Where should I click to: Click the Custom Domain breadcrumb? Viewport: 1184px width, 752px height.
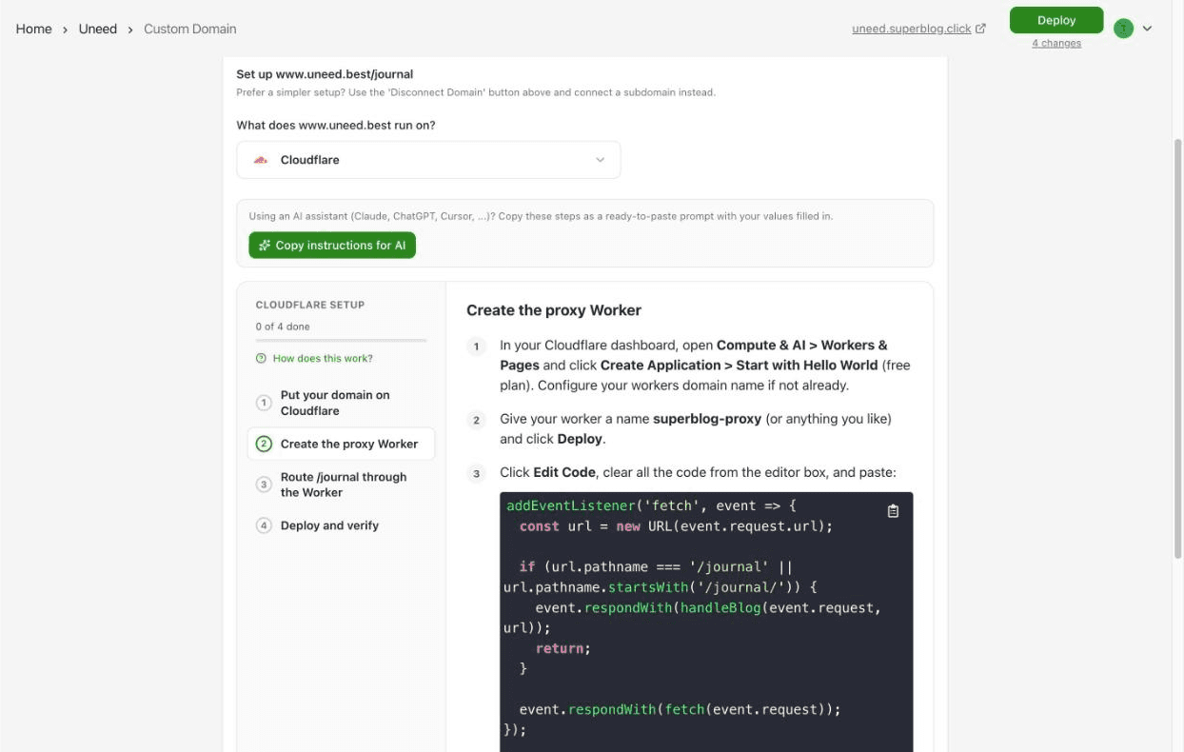190,29
